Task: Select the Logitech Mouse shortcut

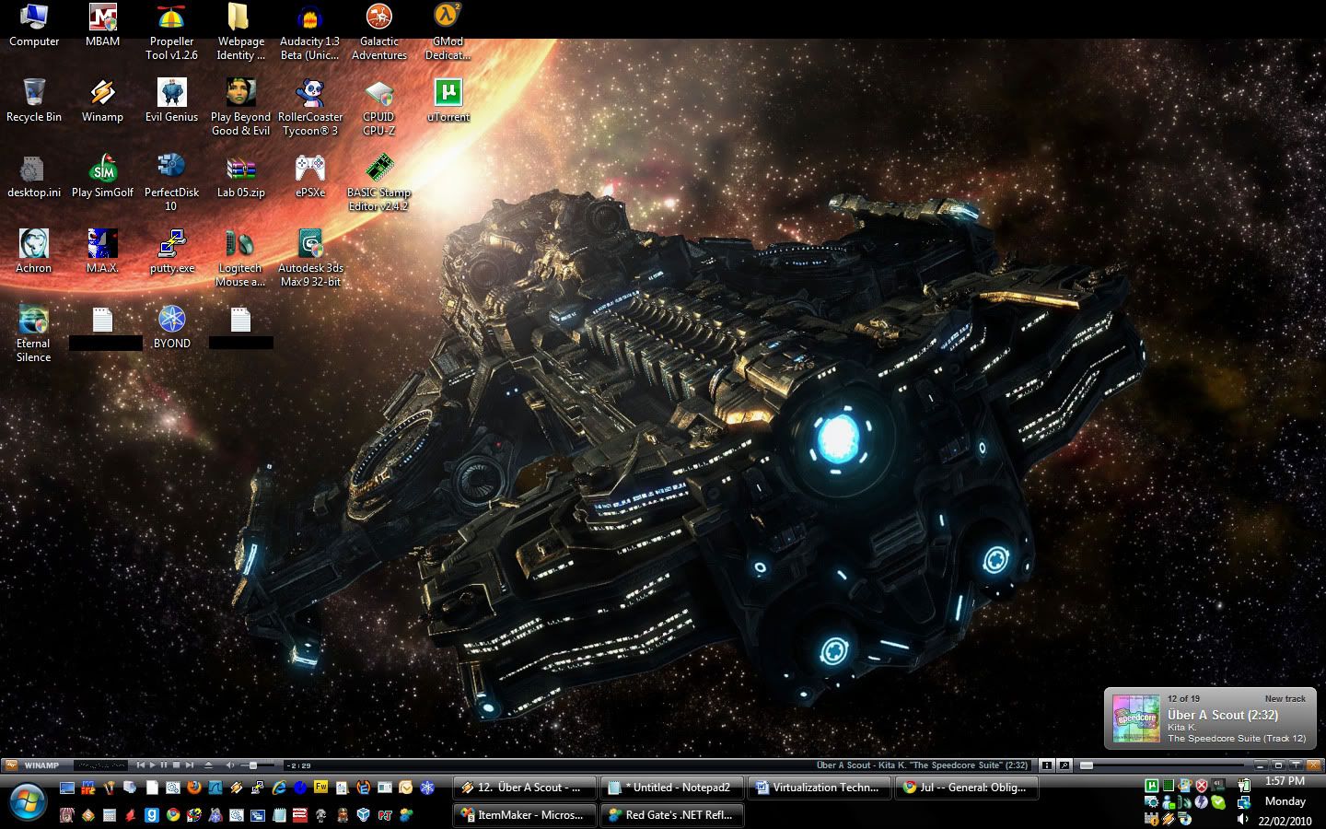Action: click(x=240, y=258)
